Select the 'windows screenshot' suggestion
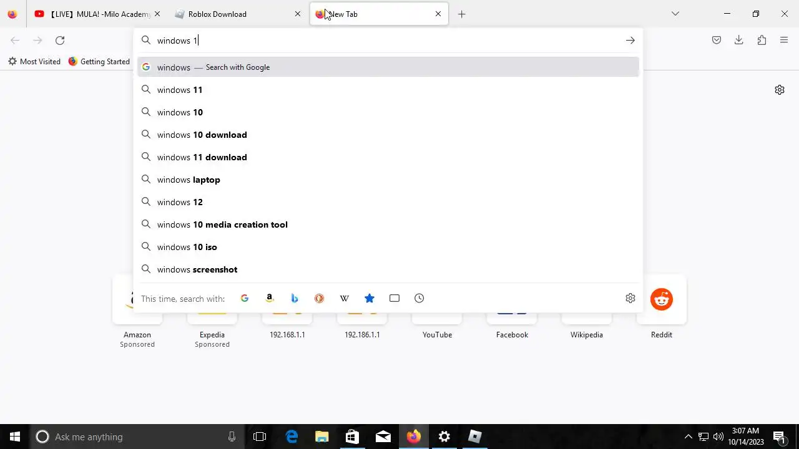The image size is (799, 449). point(388,269)
